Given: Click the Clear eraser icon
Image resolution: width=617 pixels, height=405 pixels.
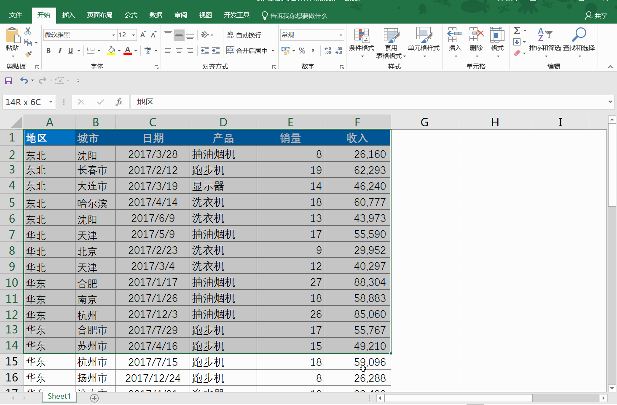Looking at the screenshot, I should coord(517,53).
